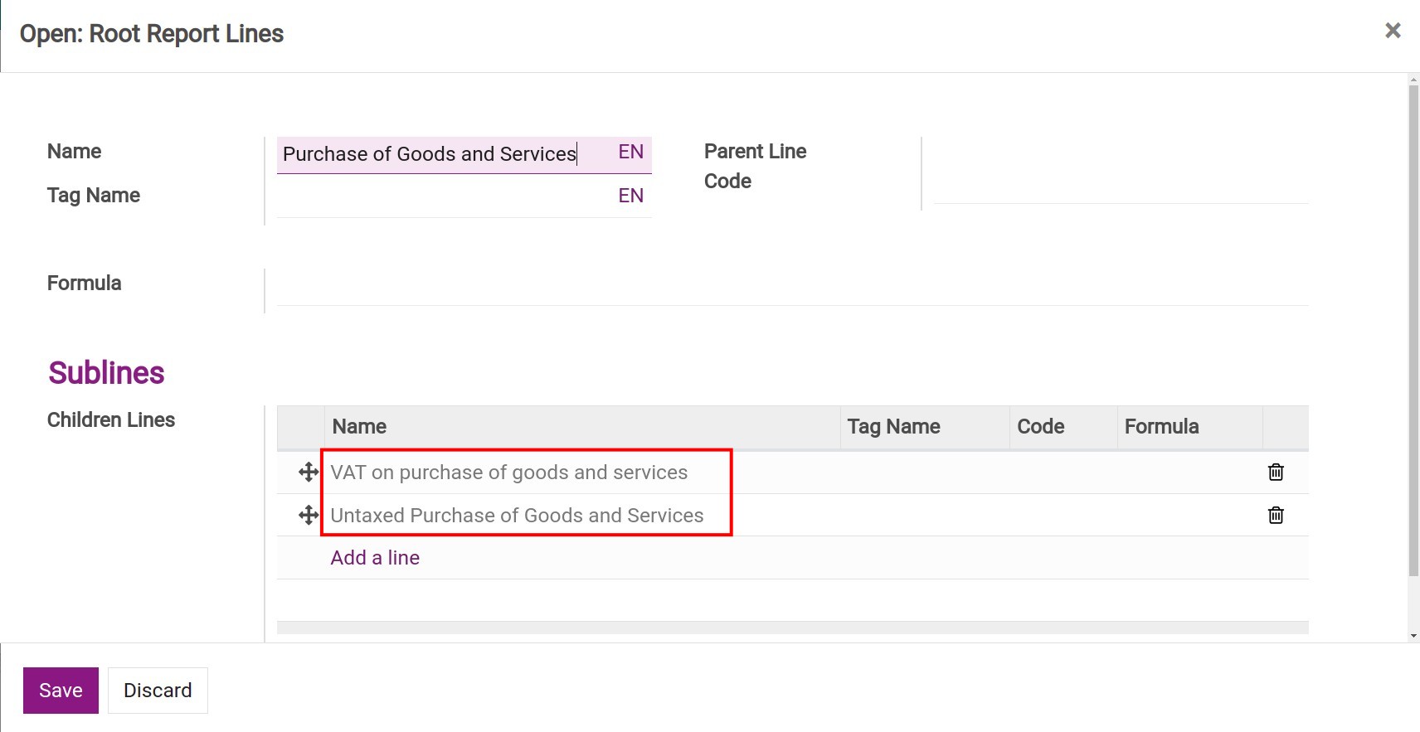Sort by Code column header
This screenshot has width=1420, height=732.
1063,427
